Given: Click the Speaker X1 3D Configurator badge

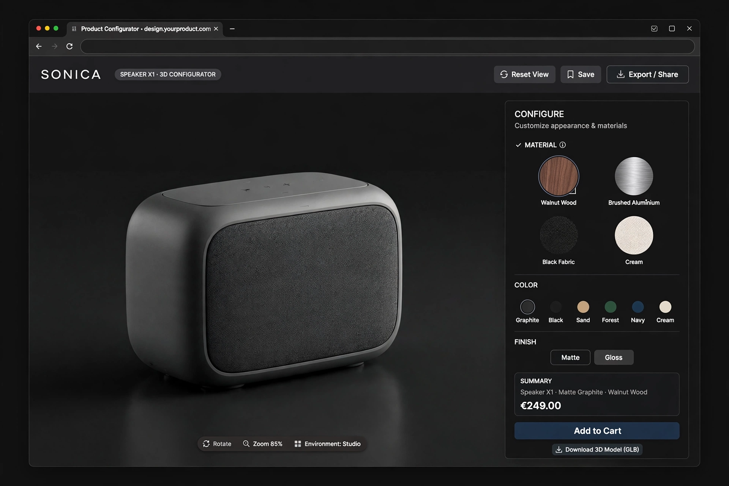Looking at the screenshot, I should click(168, 74).
